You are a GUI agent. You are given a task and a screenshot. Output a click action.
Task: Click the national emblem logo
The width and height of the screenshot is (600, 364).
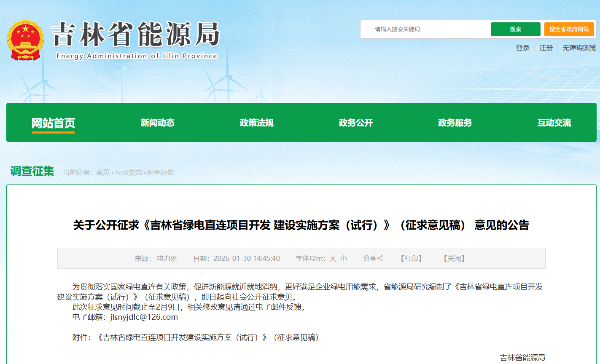pos(25,40)
